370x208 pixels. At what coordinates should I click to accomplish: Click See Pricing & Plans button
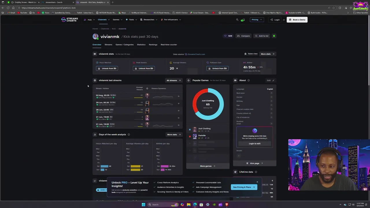click(x=244, y=187)
